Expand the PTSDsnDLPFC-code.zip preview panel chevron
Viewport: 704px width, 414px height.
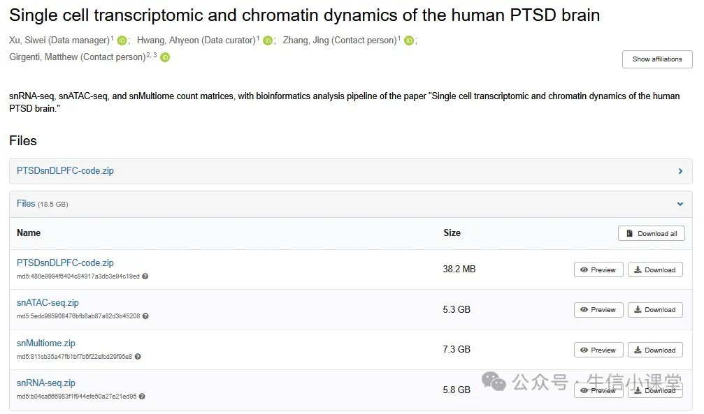[680, 171]
